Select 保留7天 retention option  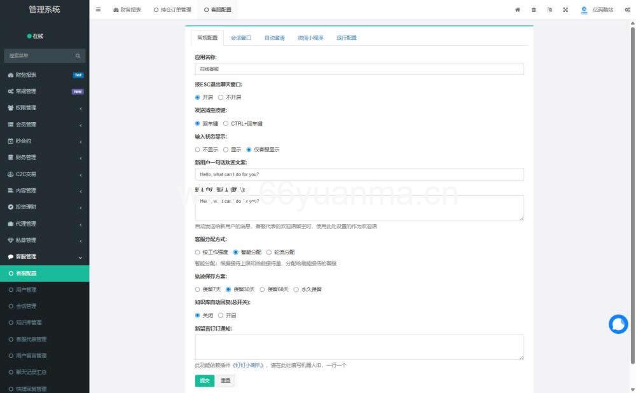(198, 289)
